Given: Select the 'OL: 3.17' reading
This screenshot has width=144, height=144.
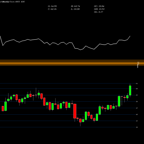Looking at the screenshot, I should (x=98, y=12).
